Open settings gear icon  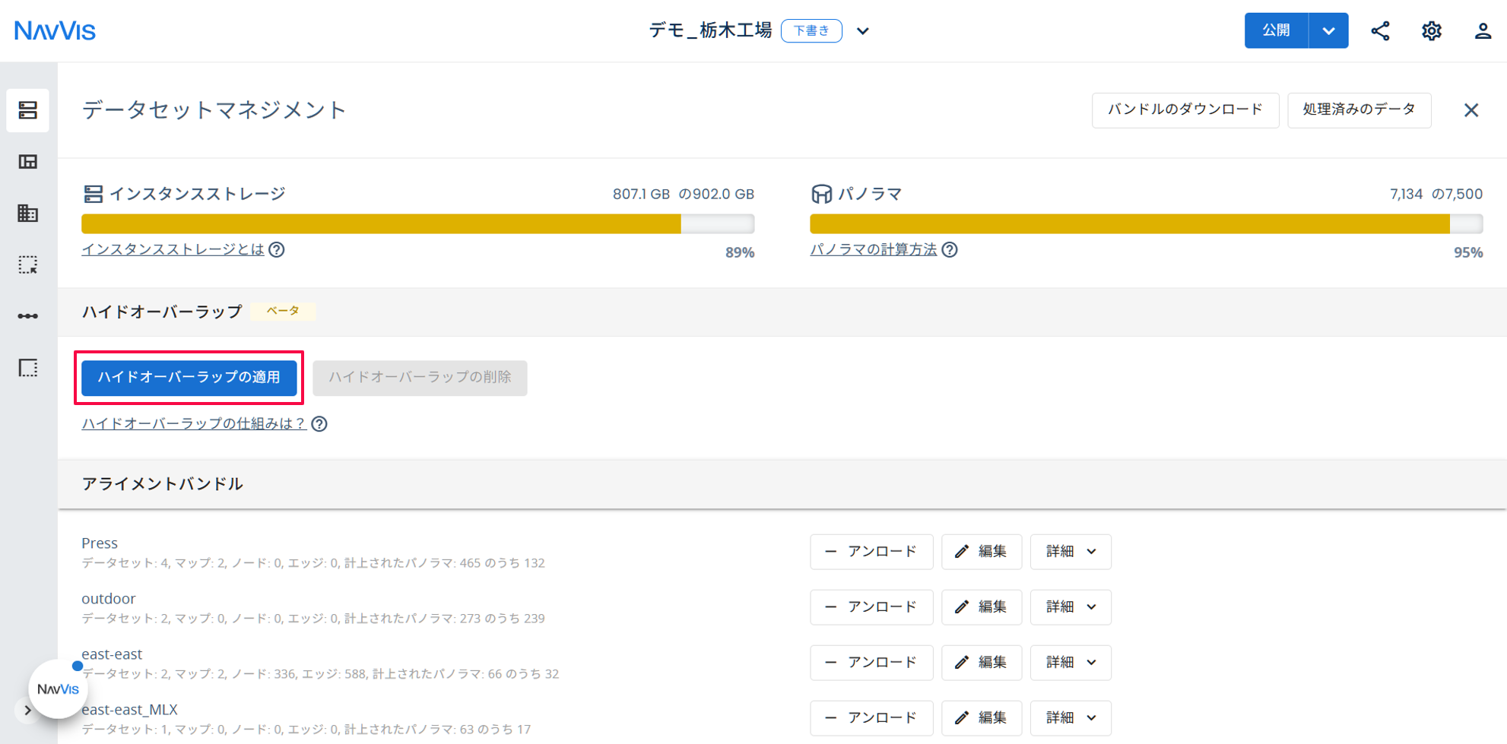point(1432,31)
